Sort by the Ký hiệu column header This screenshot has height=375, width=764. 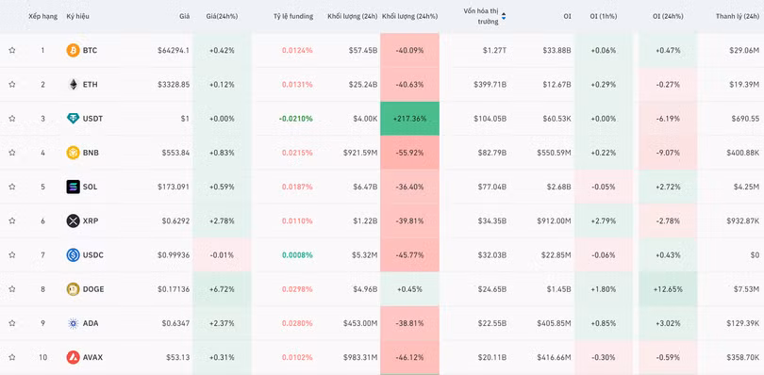coord(78,16)
